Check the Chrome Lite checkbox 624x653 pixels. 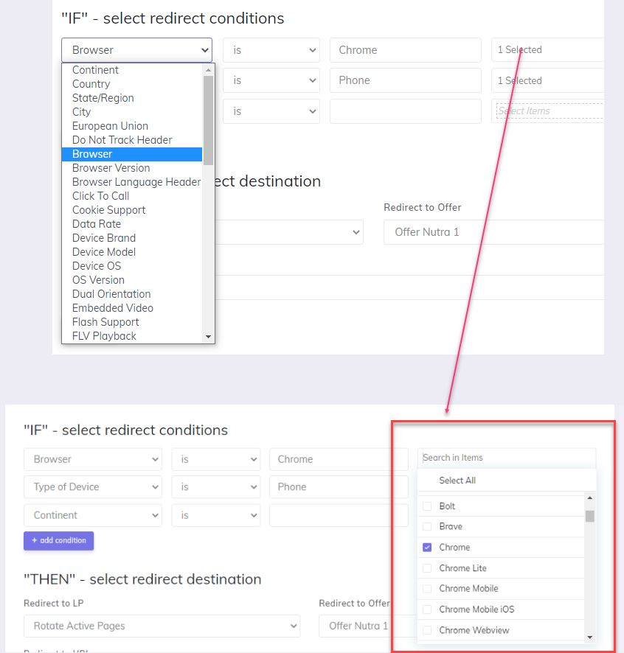pyautogui.click(x=427, y=568)
